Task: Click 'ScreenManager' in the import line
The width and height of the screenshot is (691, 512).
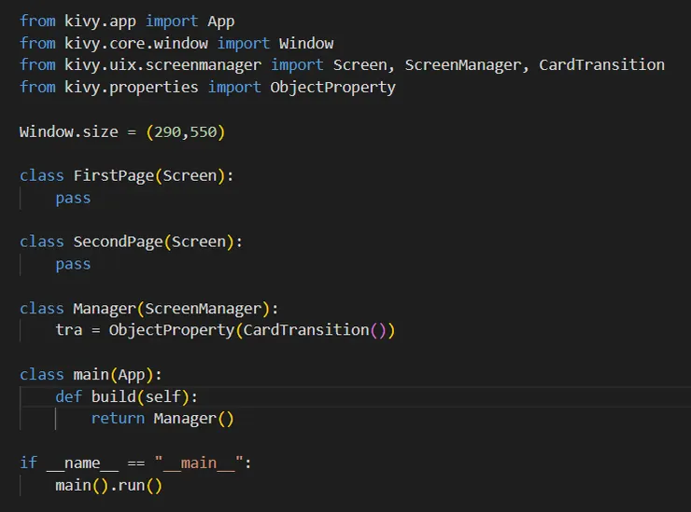Action: (x=463, y=65)
